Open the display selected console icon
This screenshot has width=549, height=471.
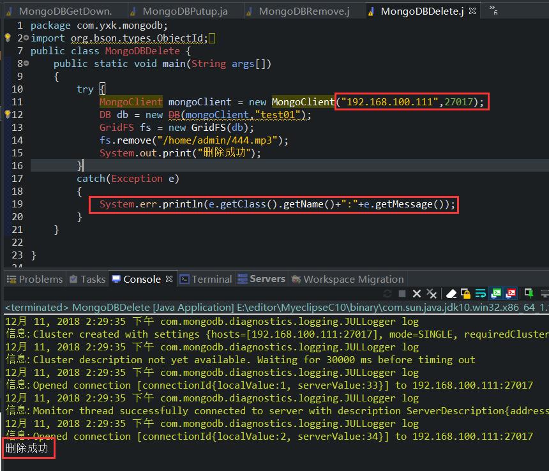pos(545,293)
